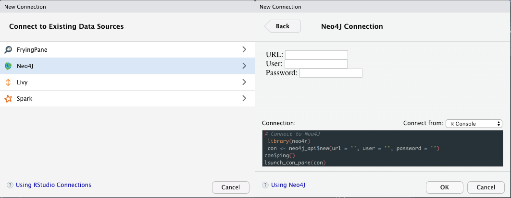511x198 pixels.
Task: Open the Connect from dropdown
Action: (x=474, y=124)
